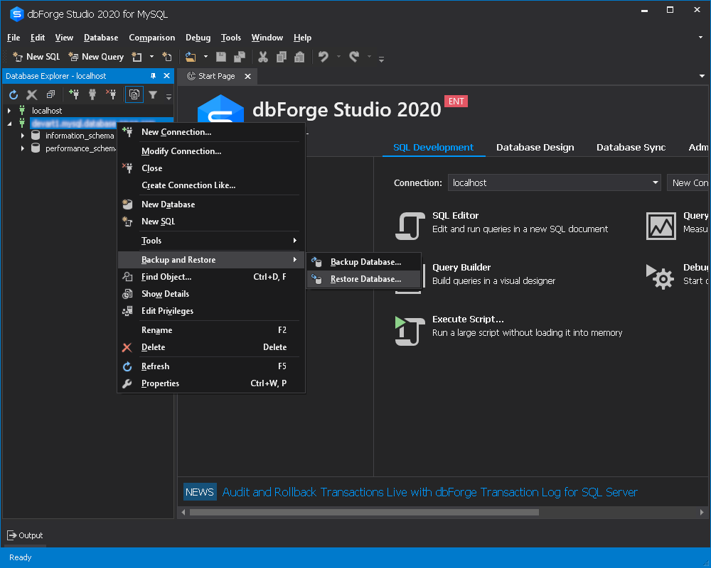Switch to the SQL Development tab
The image size is (711, 568).
pyautogui.click(x=433, y=147)
